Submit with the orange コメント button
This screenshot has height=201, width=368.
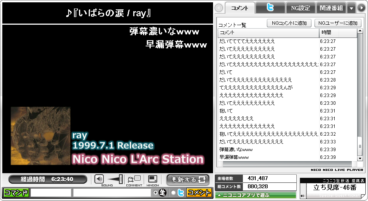tap(199, 193)
